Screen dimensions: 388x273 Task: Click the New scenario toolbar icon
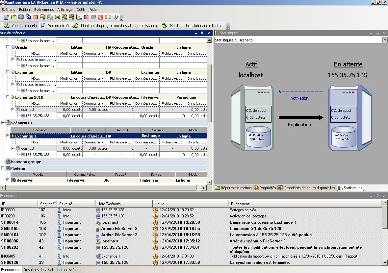coord(6,17)
